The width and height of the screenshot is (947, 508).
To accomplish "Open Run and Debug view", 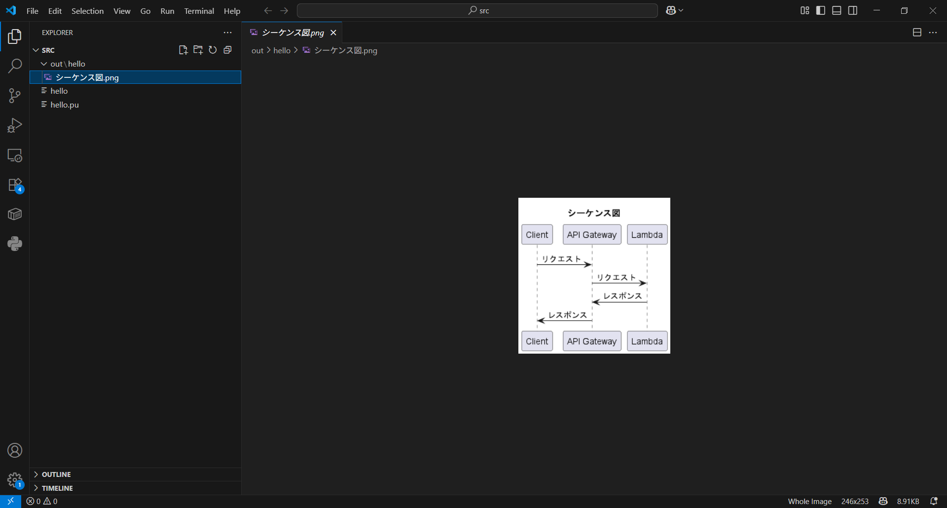I will coord(15,125).
